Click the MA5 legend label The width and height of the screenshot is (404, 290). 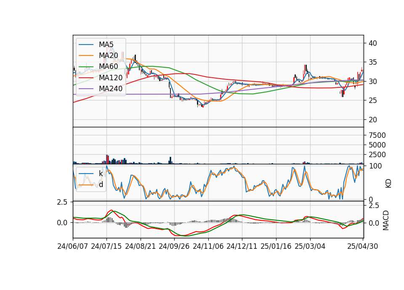tap(106, 45)
